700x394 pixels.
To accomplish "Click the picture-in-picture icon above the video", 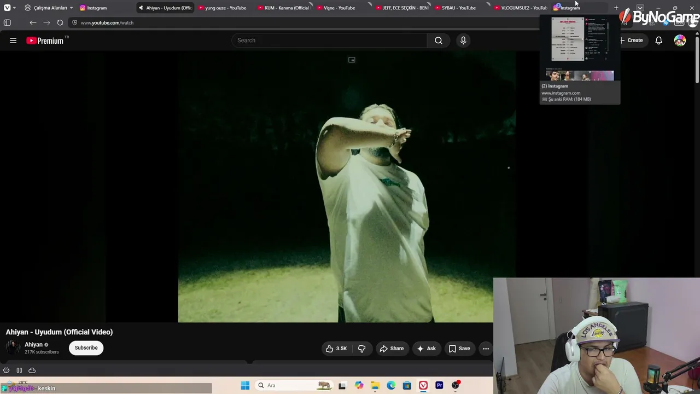I will tap(352, 60).
